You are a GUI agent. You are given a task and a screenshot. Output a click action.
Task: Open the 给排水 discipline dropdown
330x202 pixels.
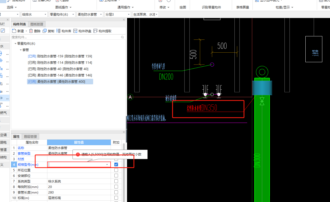click(34, 14)
